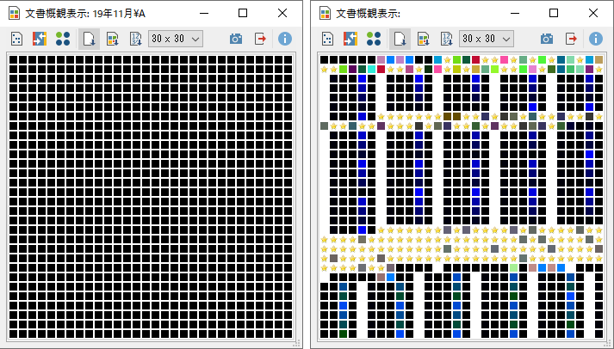Click dotted-document icon in untitled right window

pos(327,39)
